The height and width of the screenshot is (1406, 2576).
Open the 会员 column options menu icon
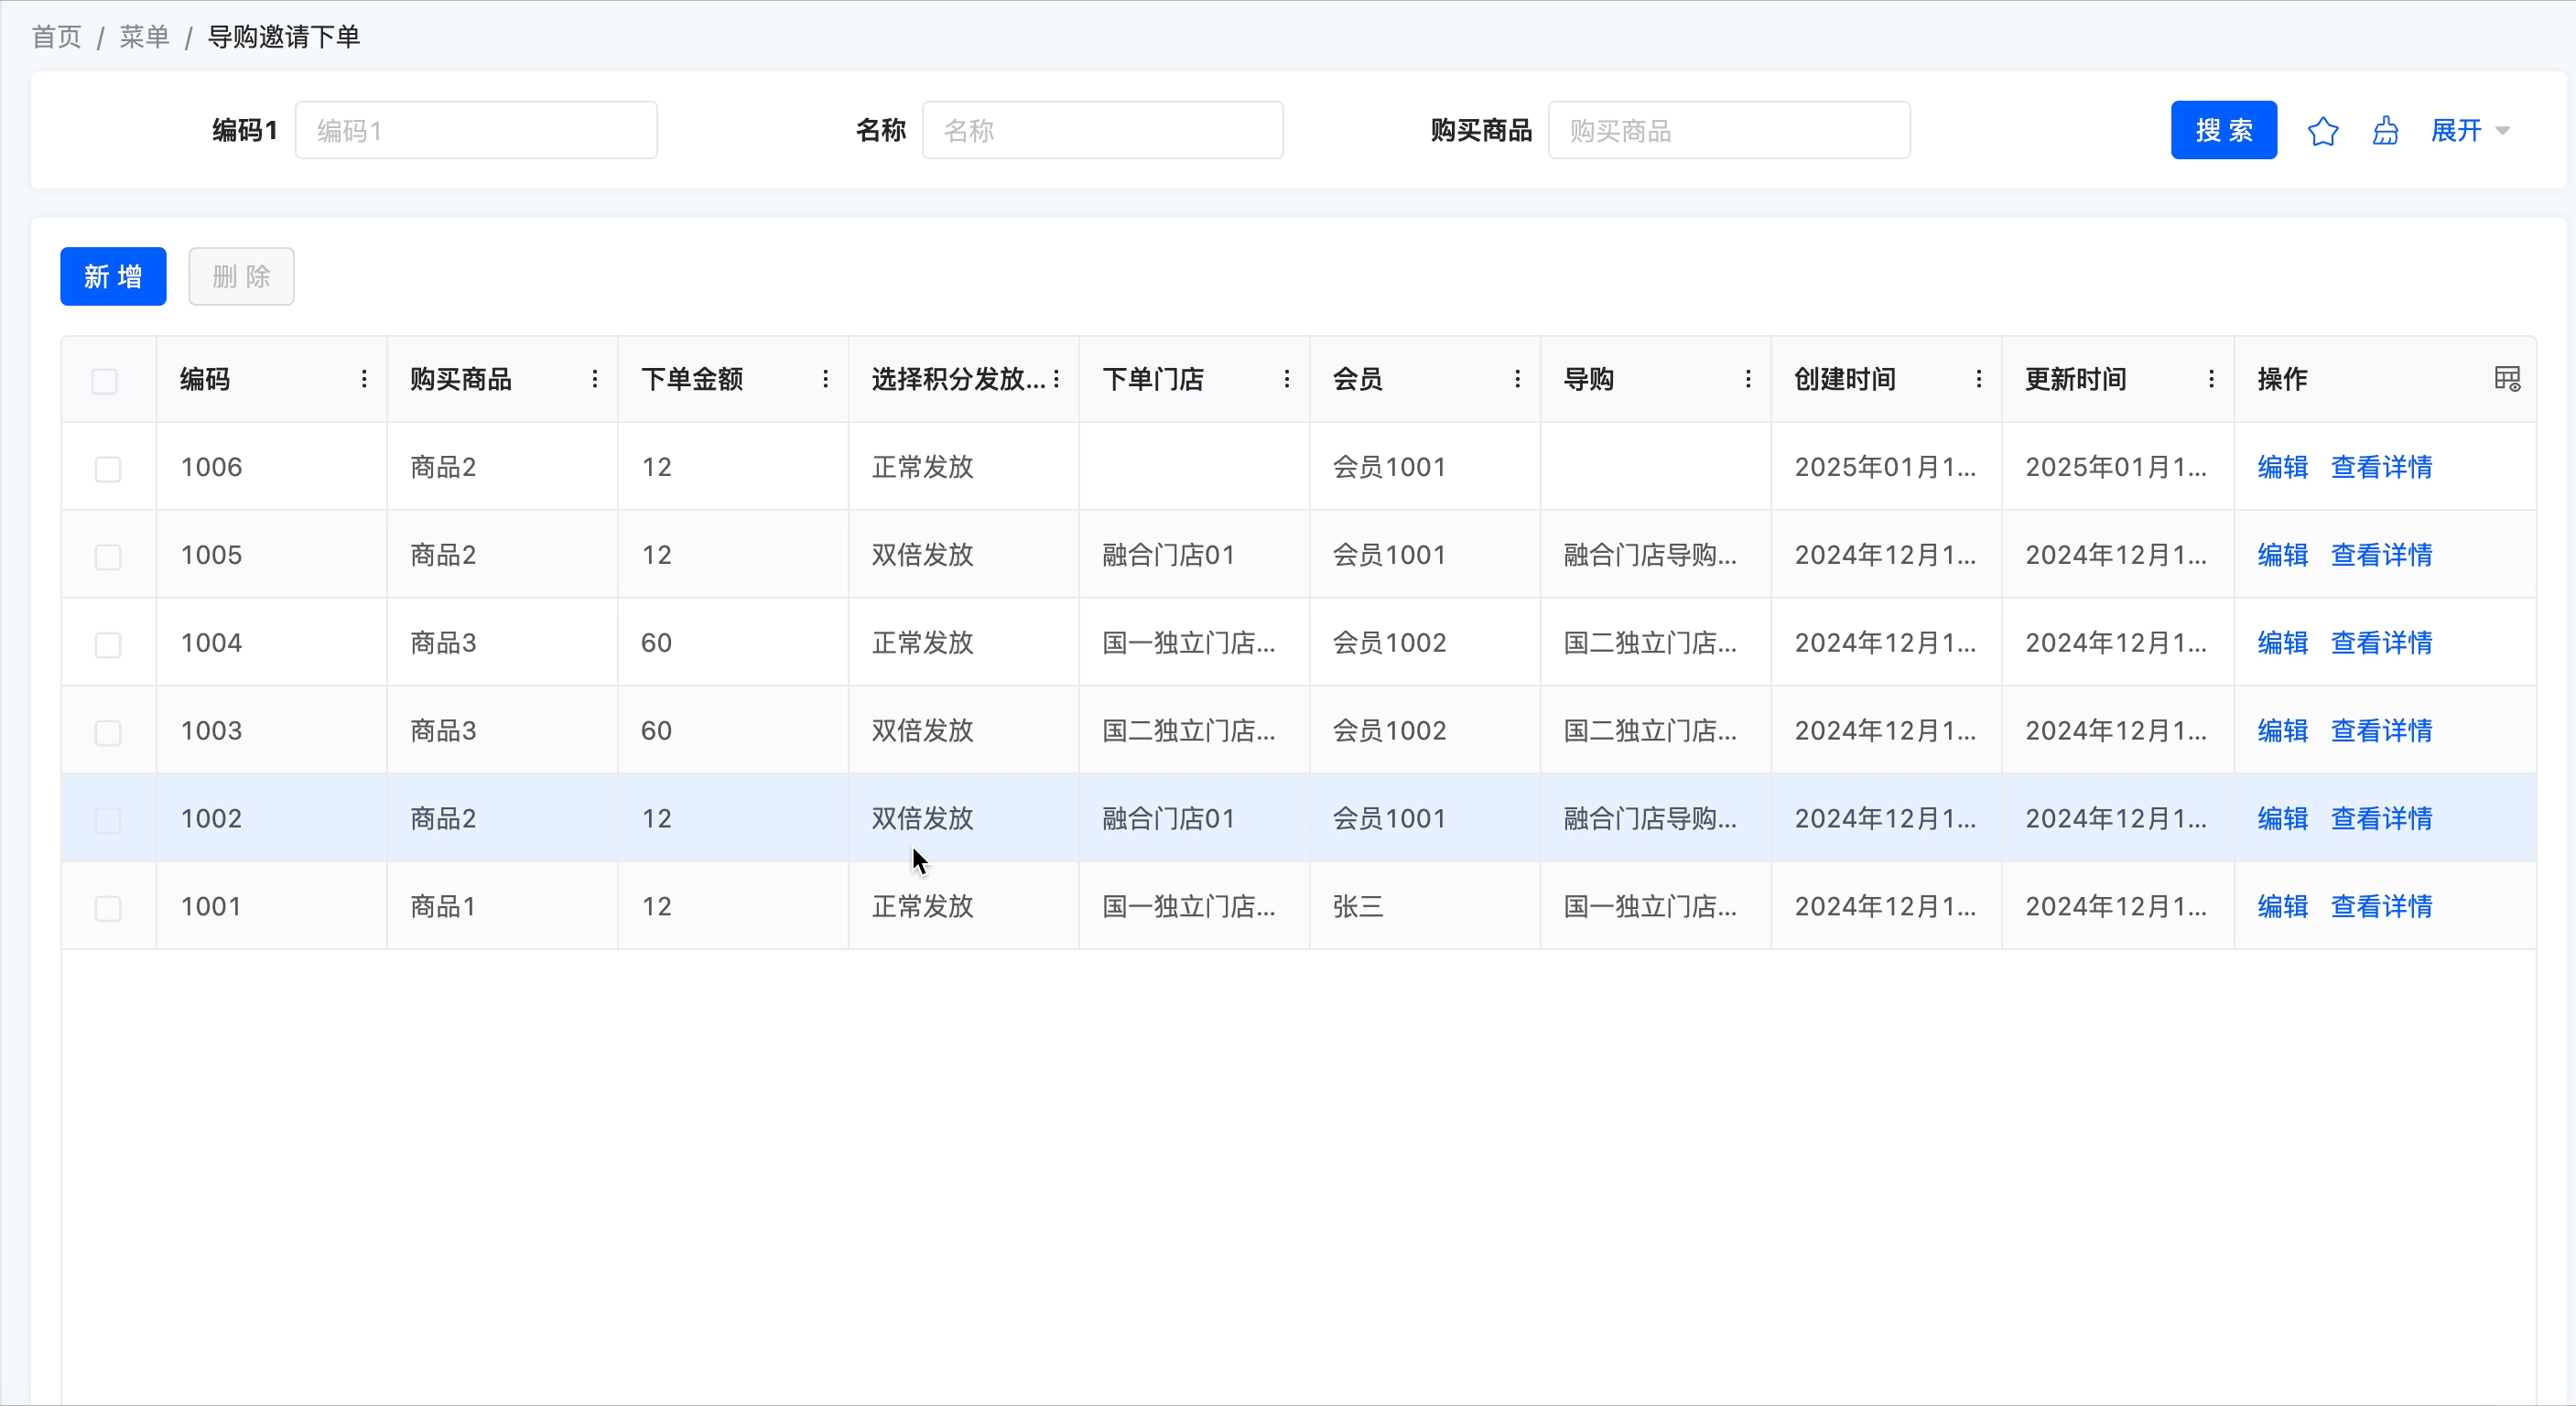coord(1517,379)
